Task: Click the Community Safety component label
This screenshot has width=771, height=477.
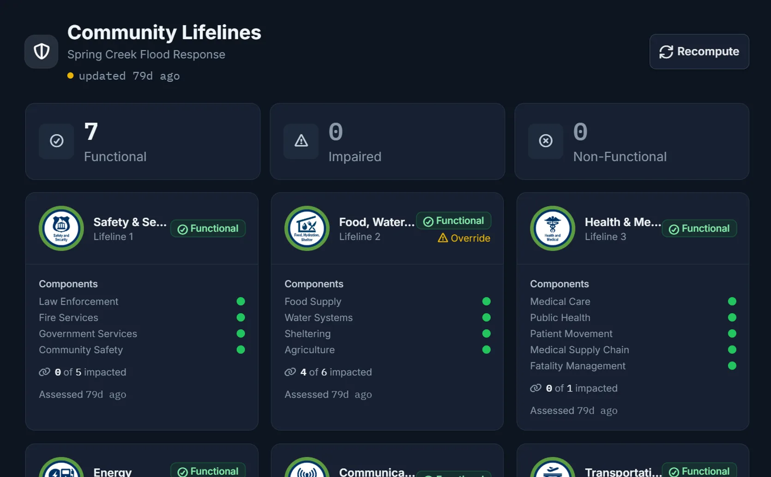Action: coord(81,350)
